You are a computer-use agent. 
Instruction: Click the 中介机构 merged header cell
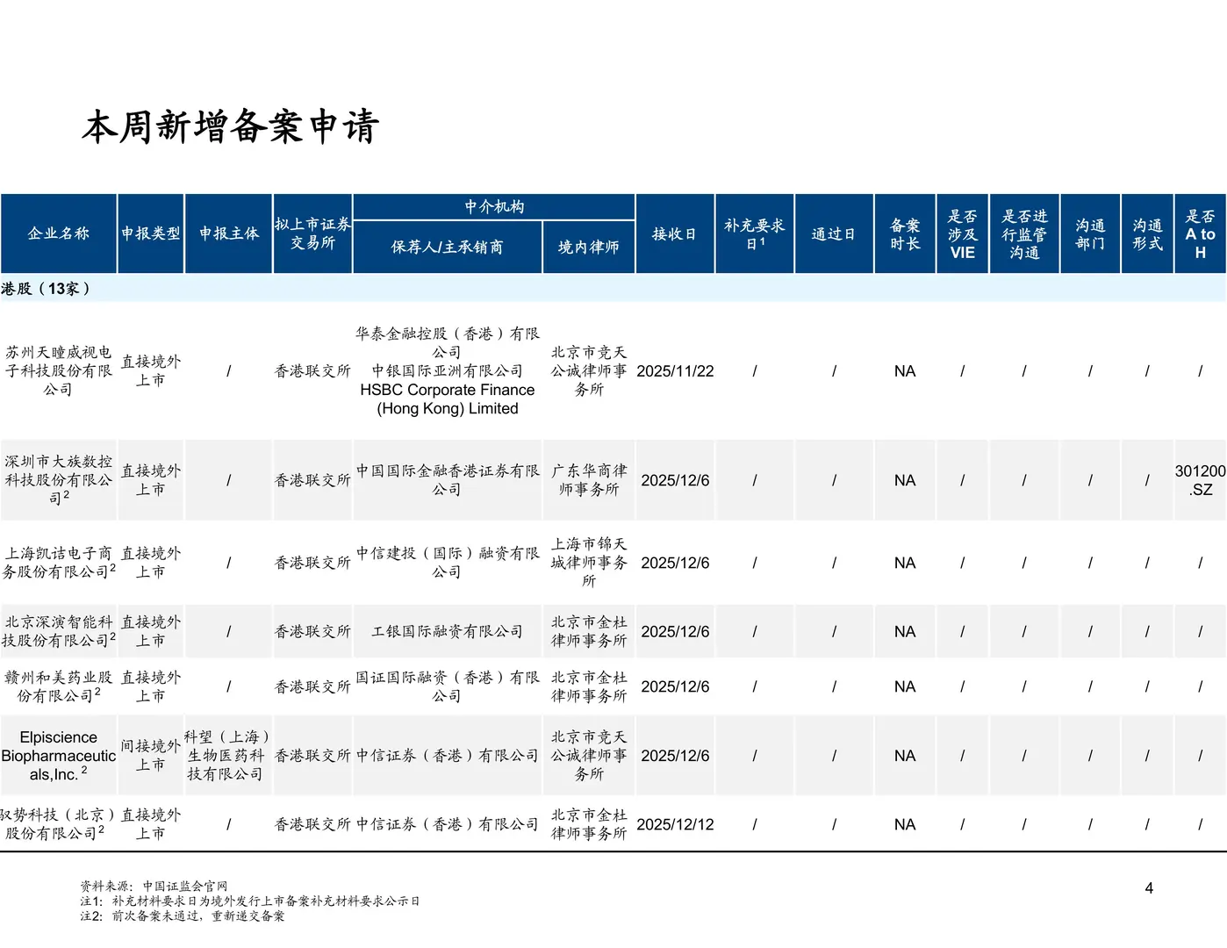coord(494,207)
